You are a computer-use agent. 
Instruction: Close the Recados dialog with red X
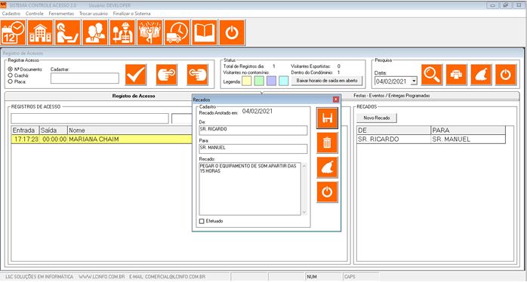coord(335,100)
